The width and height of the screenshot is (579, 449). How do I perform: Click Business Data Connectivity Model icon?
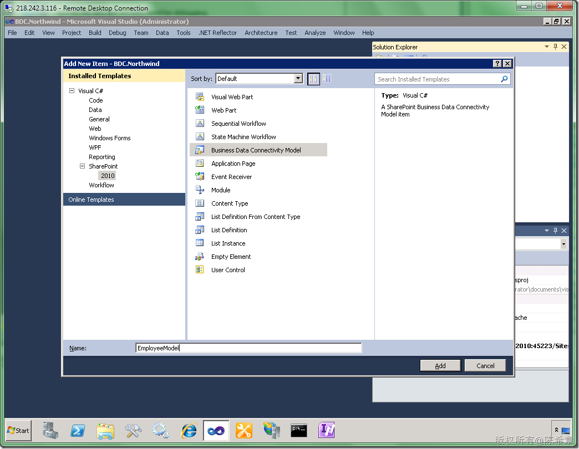point(200,150)
